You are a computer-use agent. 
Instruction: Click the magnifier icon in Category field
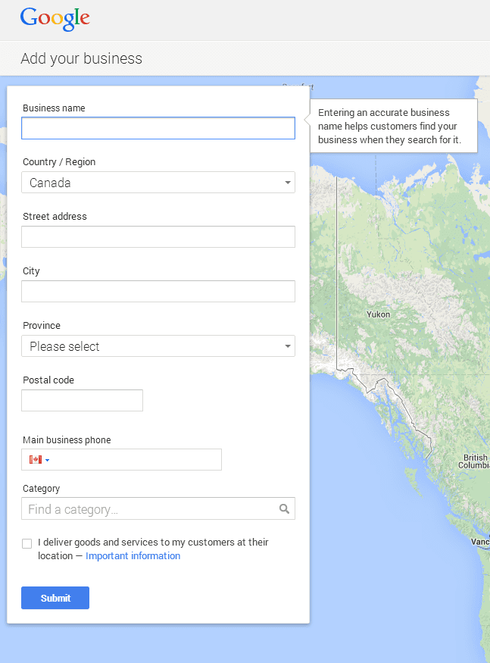[x=285, y=508]
